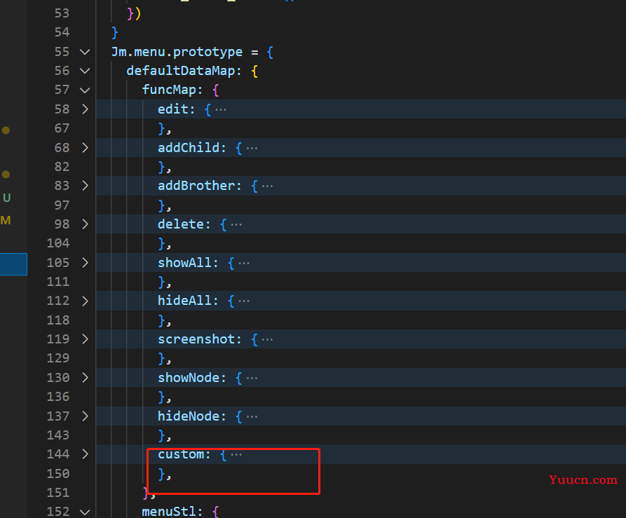Screen dimensions: 626x518
Task: Collapse the funcMap block at line 57
Action: pyautogui.click(x=85, y=90)
